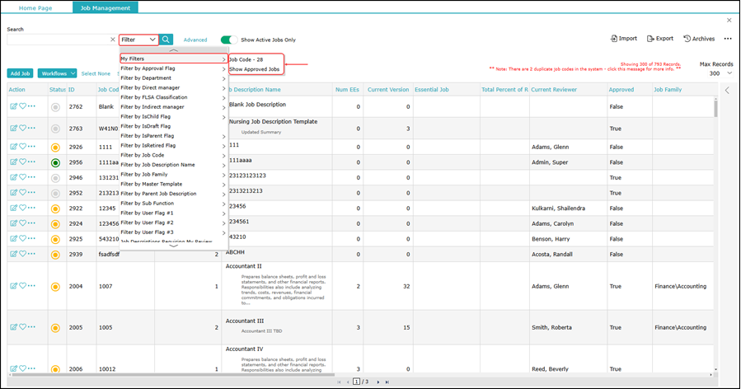Viewport: 741px width, 389px height.
Task: Sort by Job Description Name column header
Action: (x=254, y=89)
